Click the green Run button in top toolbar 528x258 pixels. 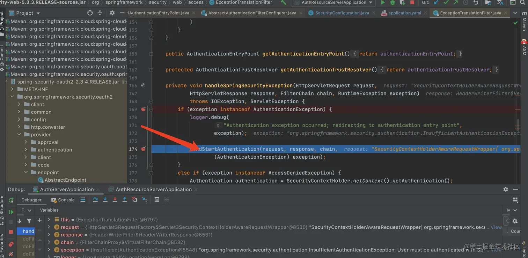point(383,2)
